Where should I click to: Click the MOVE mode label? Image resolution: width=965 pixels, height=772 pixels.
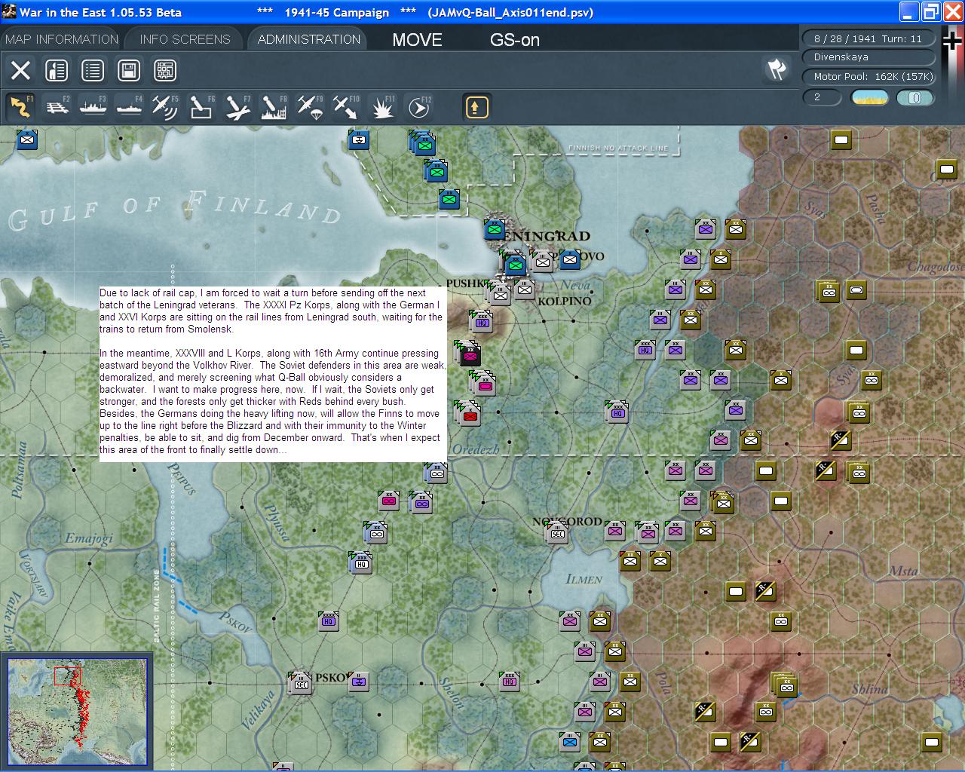(x=417, y=40)
